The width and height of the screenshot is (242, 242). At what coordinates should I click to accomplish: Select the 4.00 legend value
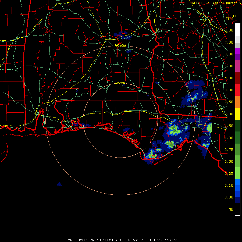(229, 78)
